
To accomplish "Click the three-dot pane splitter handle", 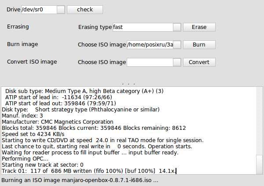I will click(x=128, y=84).
